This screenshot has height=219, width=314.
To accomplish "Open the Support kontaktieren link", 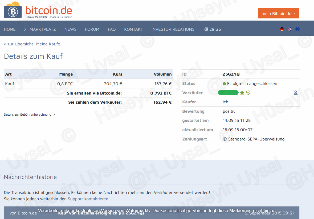I will 88,199.
